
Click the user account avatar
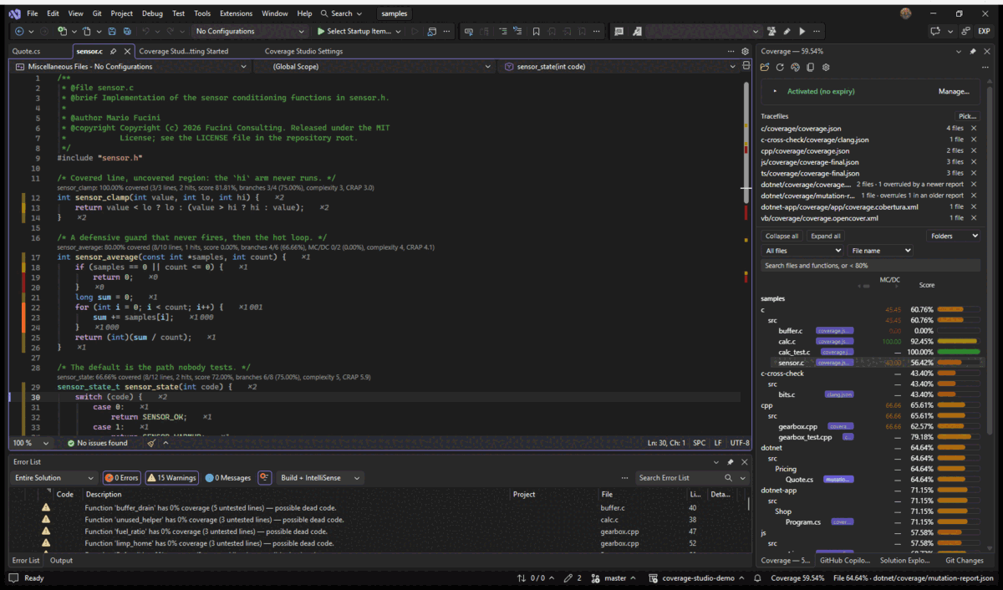pyautogui.click(x=906, y=13)
